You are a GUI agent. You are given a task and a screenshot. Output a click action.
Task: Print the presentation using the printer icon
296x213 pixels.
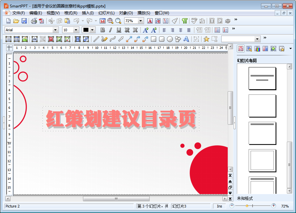pos(34,21)
